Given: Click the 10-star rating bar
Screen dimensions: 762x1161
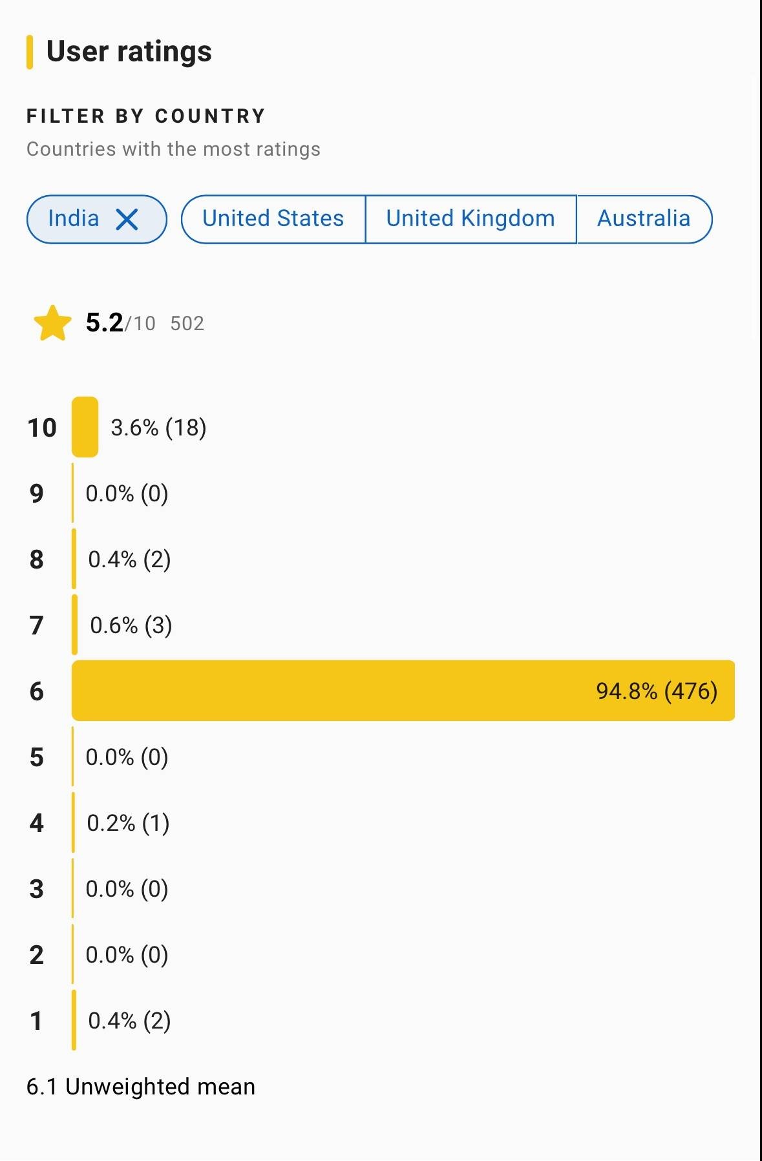Looking at the screenshot, I should [x=85, y=427].
